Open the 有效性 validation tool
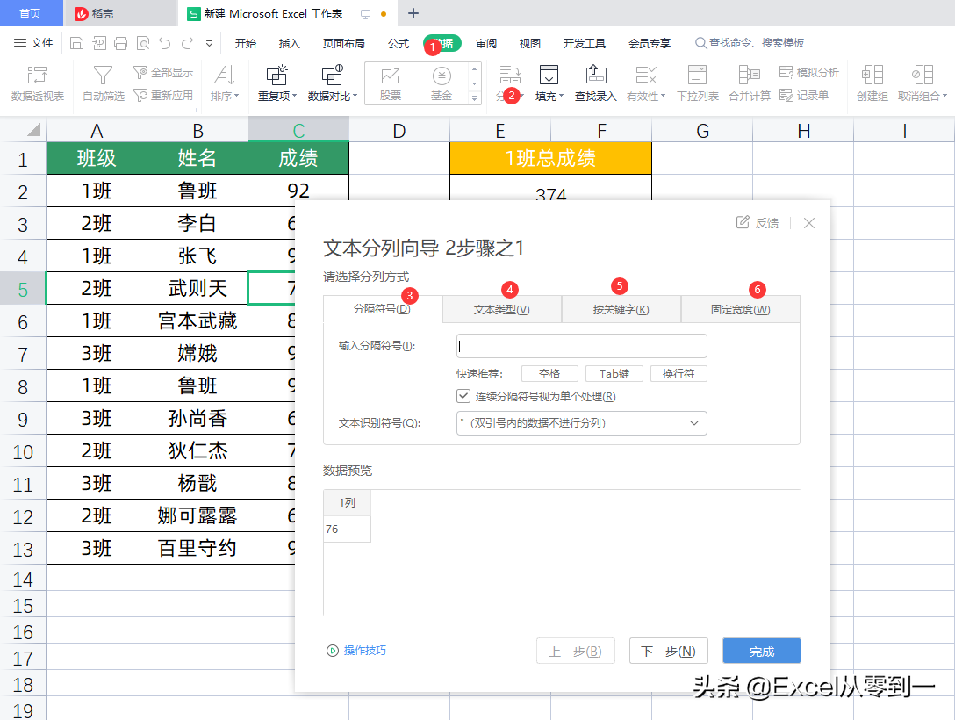955x720 pixels. [646, 83]
